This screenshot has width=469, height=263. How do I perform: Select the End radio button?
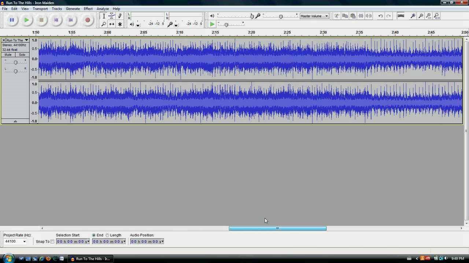coord(94,235)
